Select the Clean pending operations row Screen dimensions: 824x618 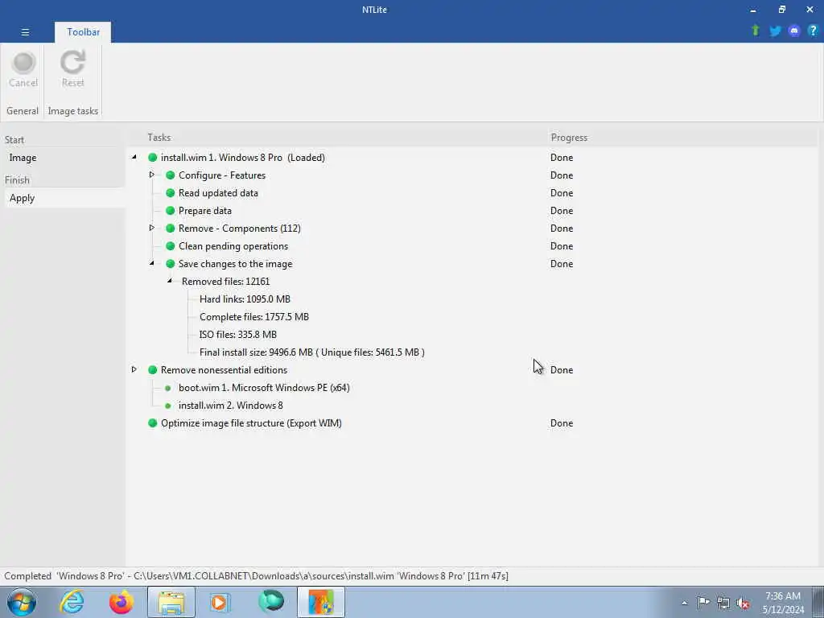pos(233,246)
